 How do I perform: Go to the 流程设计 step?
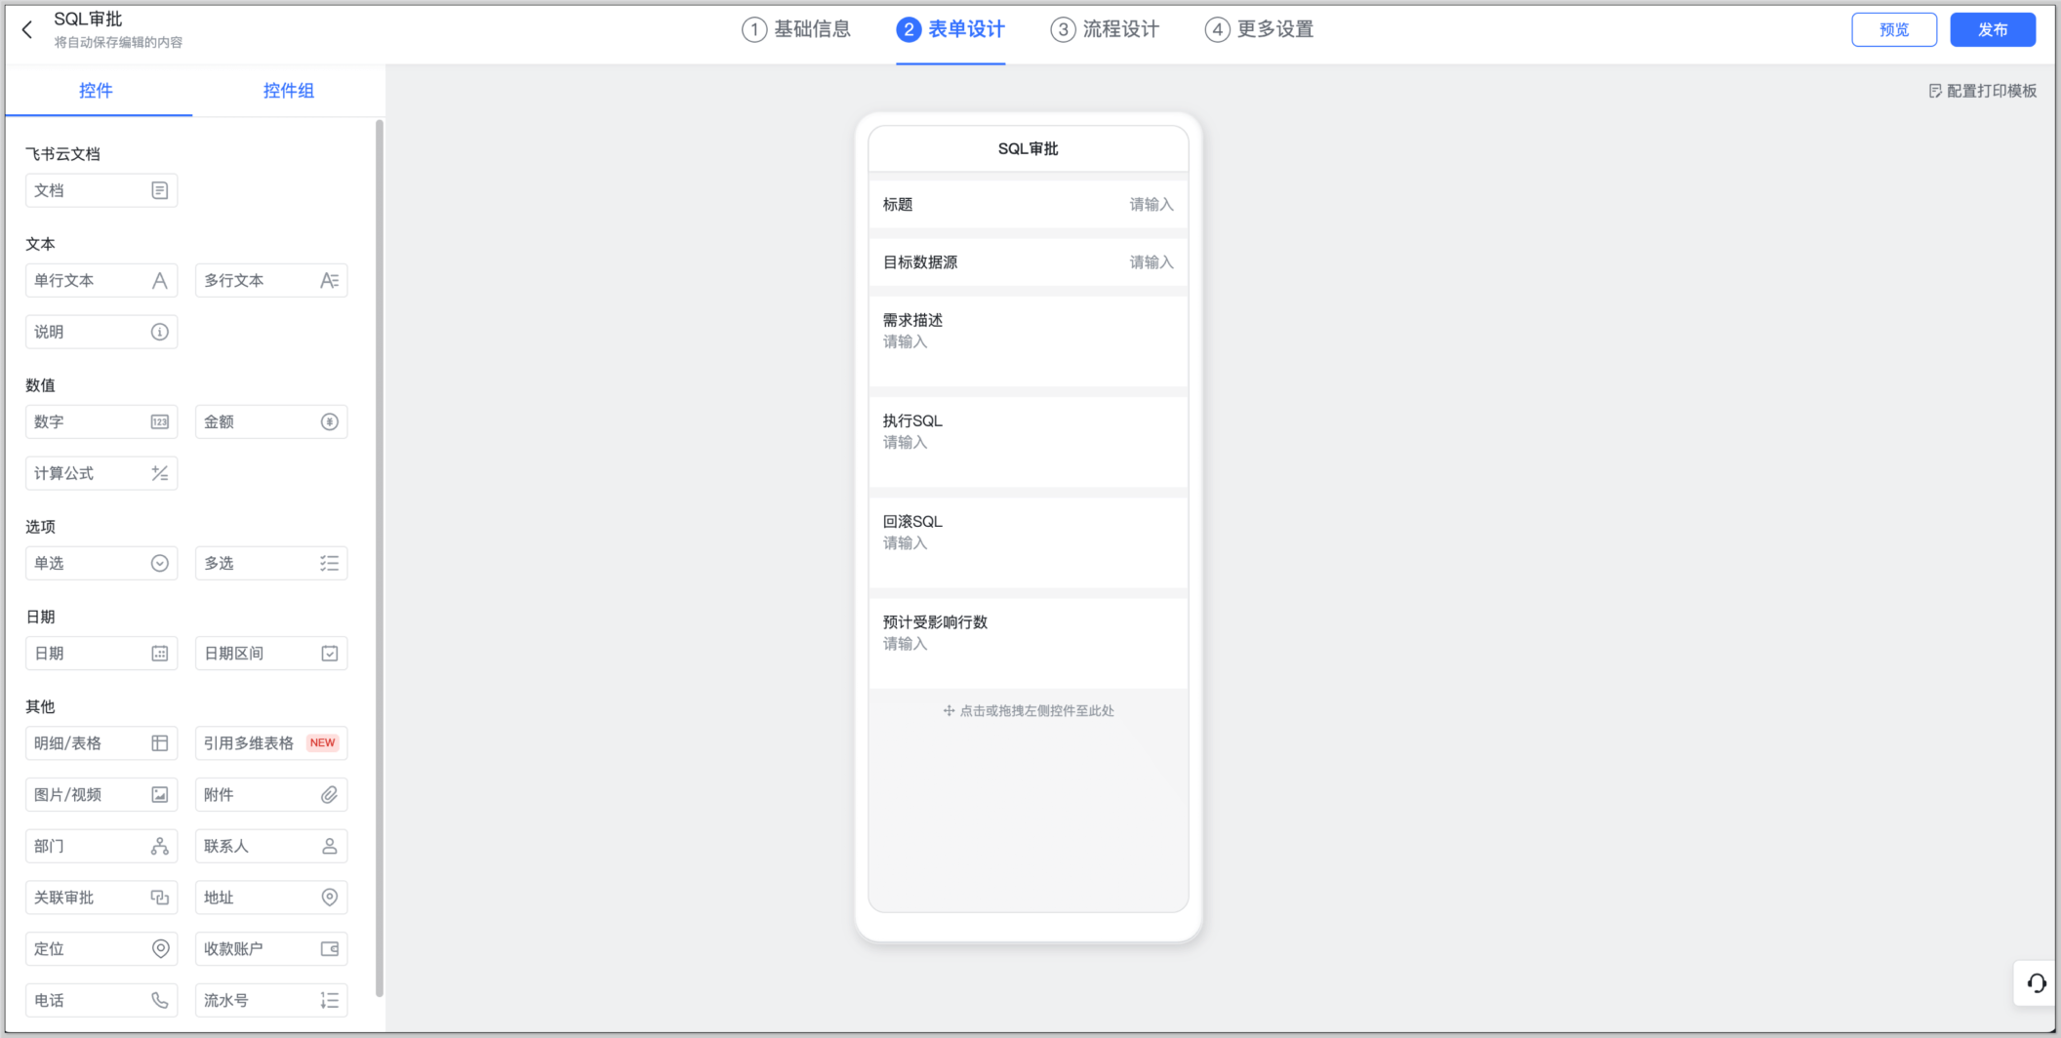(x=1105, y=29)
